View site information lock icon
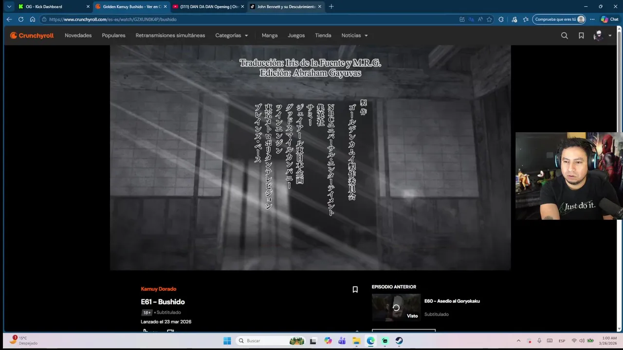This screenshot has width=623, height=350. [x=44, y=19]
